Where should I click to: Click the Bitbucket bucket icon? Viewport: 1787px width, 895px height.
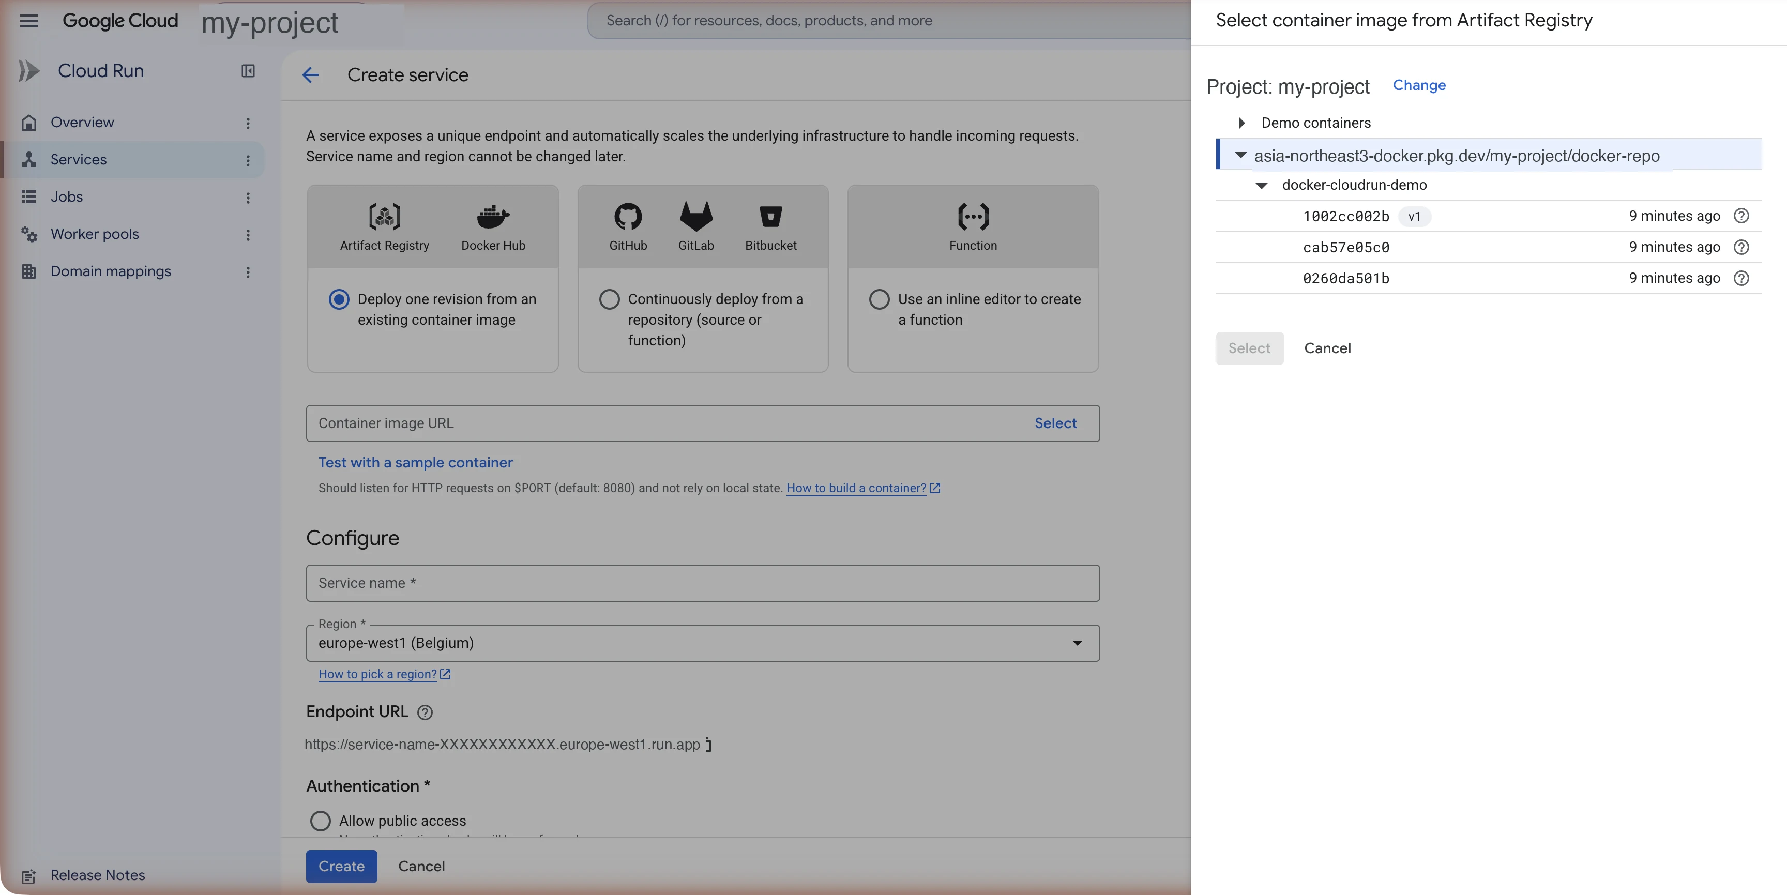click(x=771, y=217)
